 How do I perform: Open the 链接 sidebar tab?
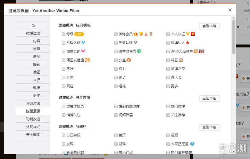click(x=33, y=88)
